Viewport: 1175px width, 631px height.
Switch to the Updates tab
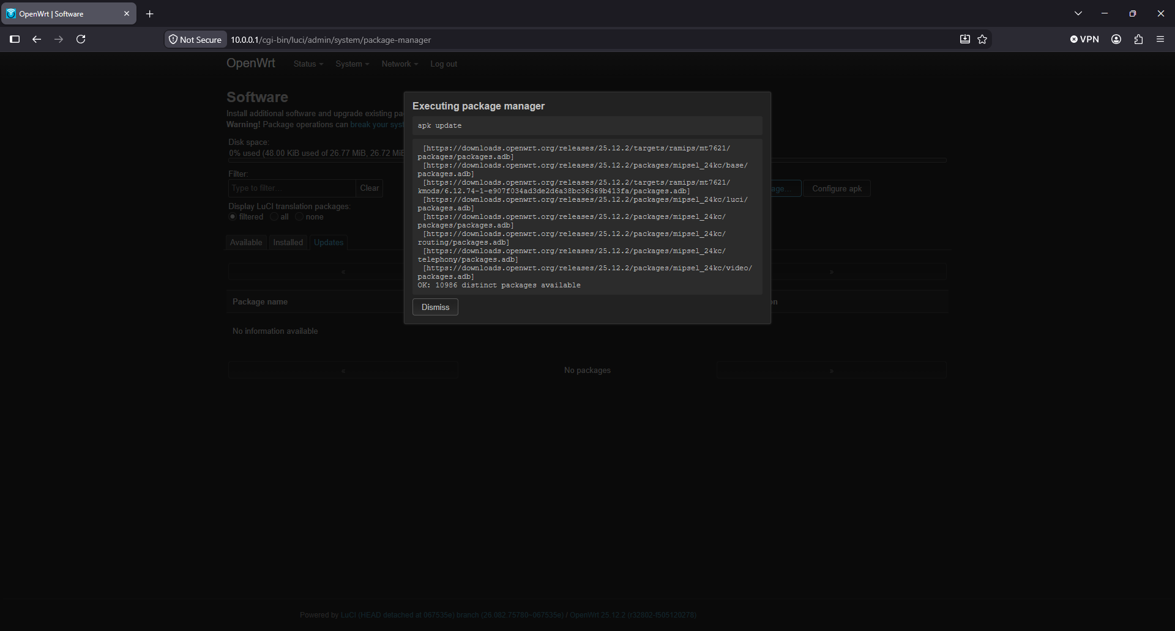(x=329, y=242)
